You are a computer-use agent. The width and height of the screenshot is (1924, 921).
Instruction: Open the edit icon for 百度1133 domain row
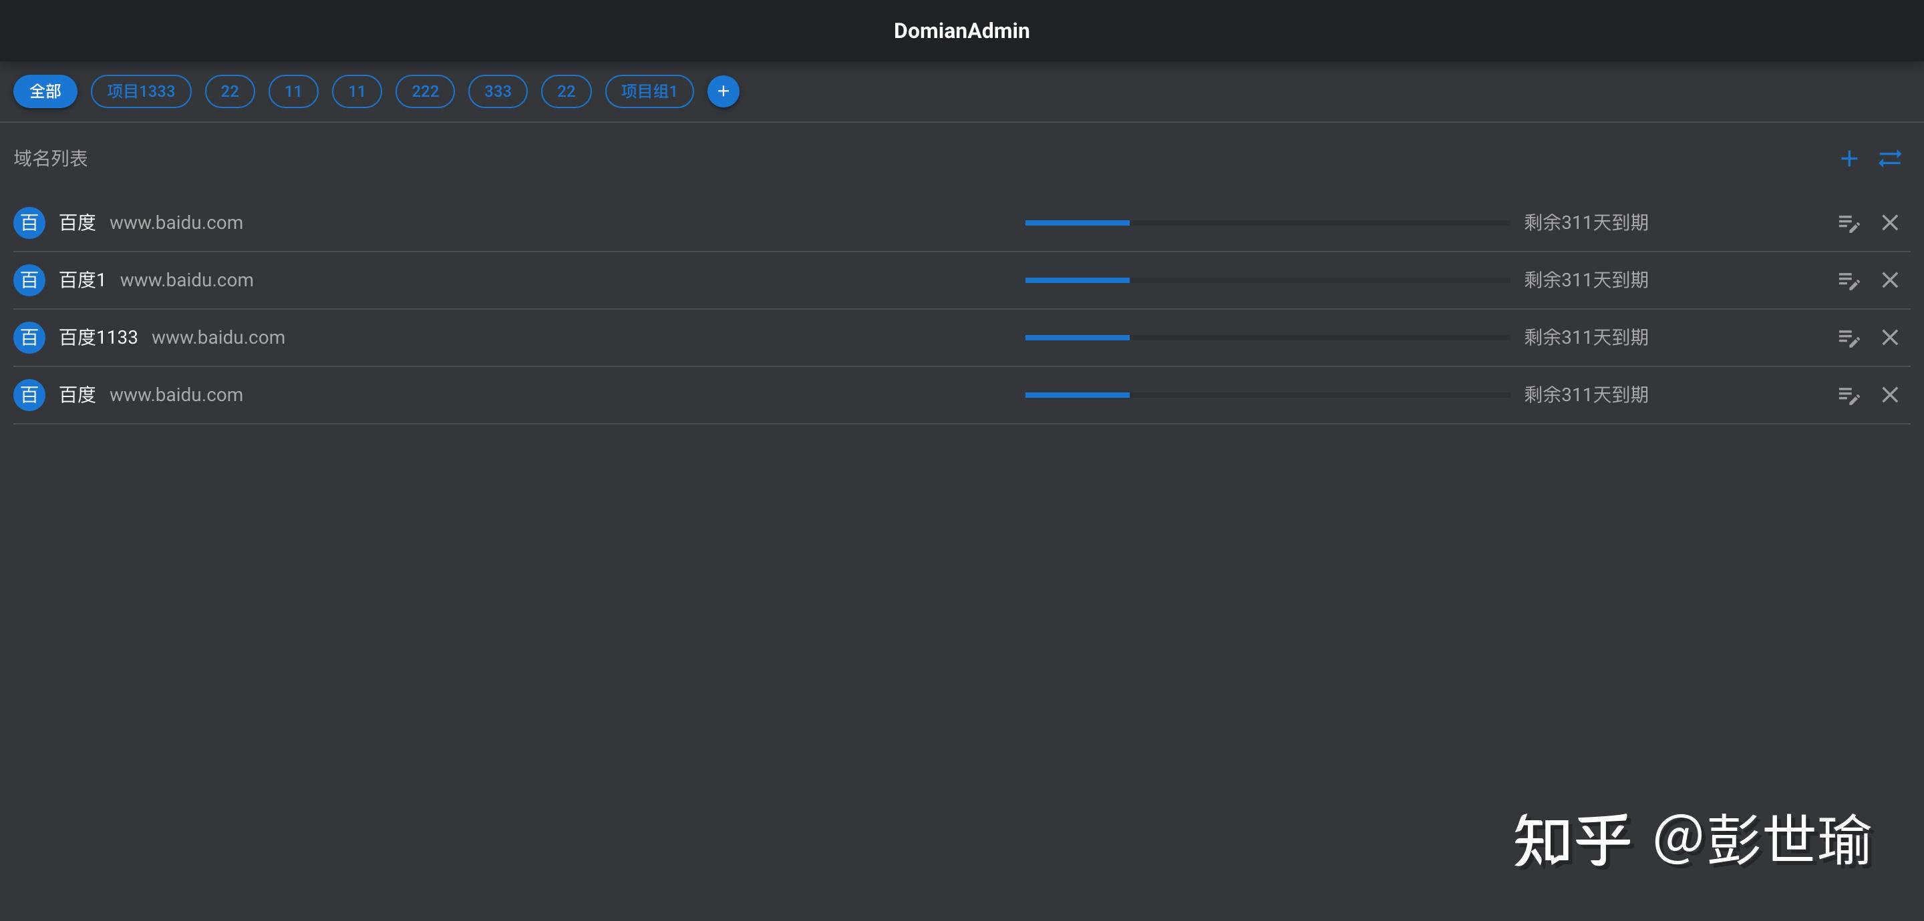pos(1849,337)
